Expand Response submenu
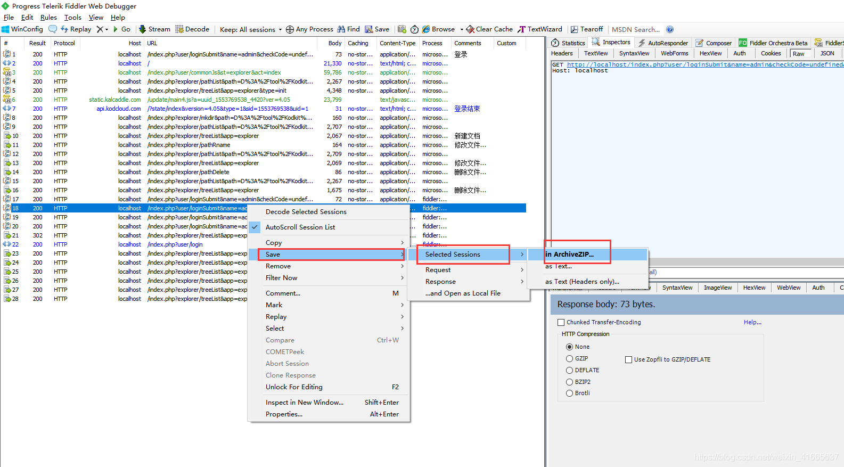844x467 pixels. point(469,281)
